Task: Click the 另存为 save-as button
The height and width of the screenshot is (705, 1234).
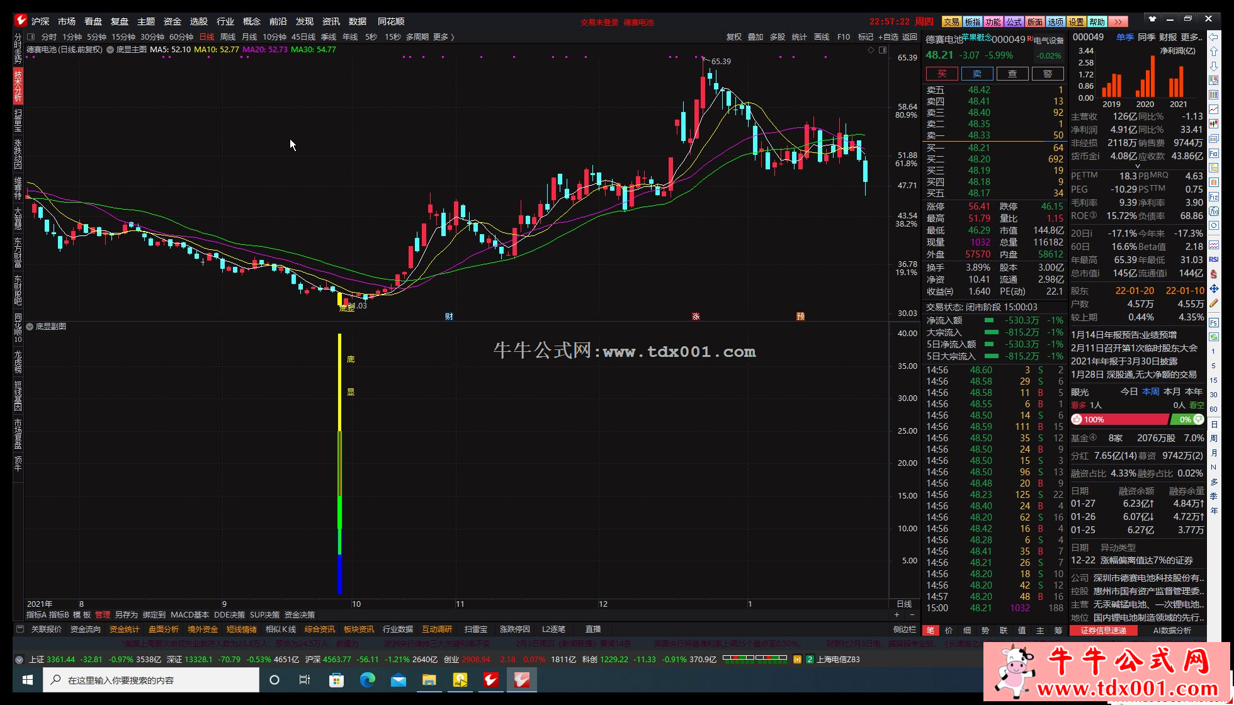Action: pyautogui.click(x=127, y=615)
